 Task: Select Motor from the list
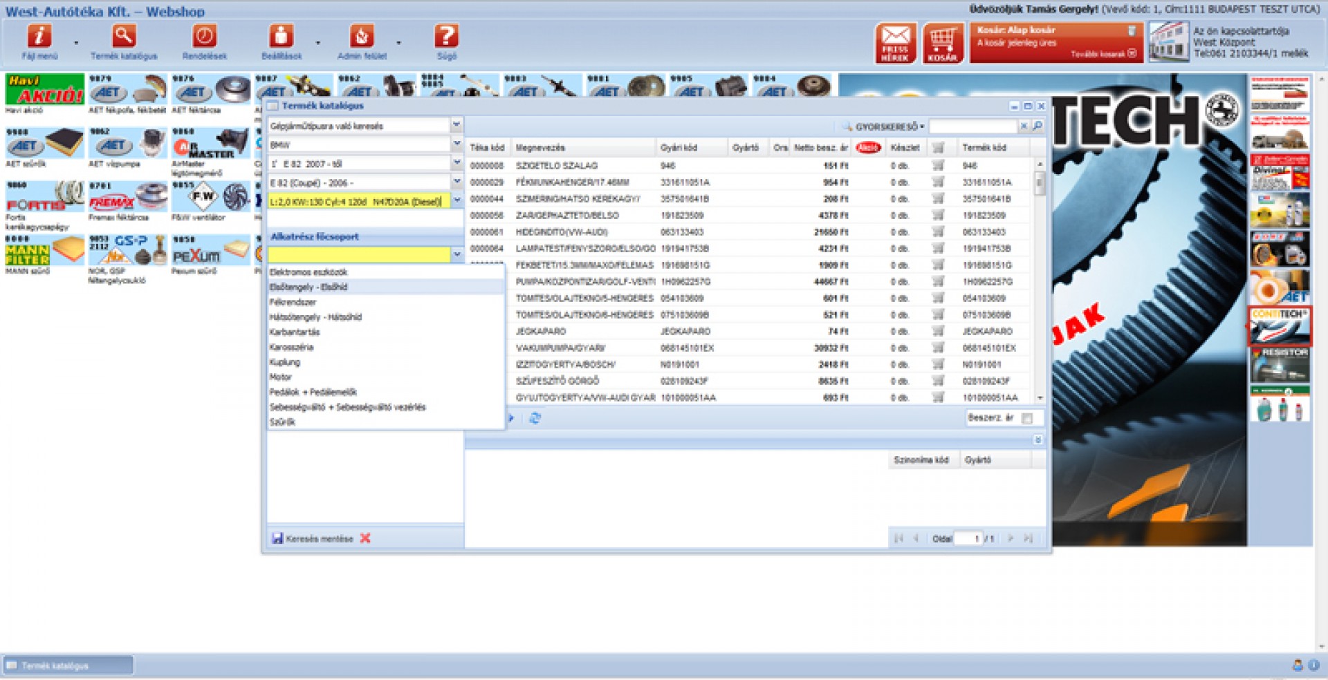(386, 377)
